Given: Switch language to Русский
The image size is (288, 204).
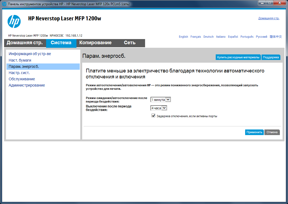Looking at the screenshot, I should [x=261, y=37].
